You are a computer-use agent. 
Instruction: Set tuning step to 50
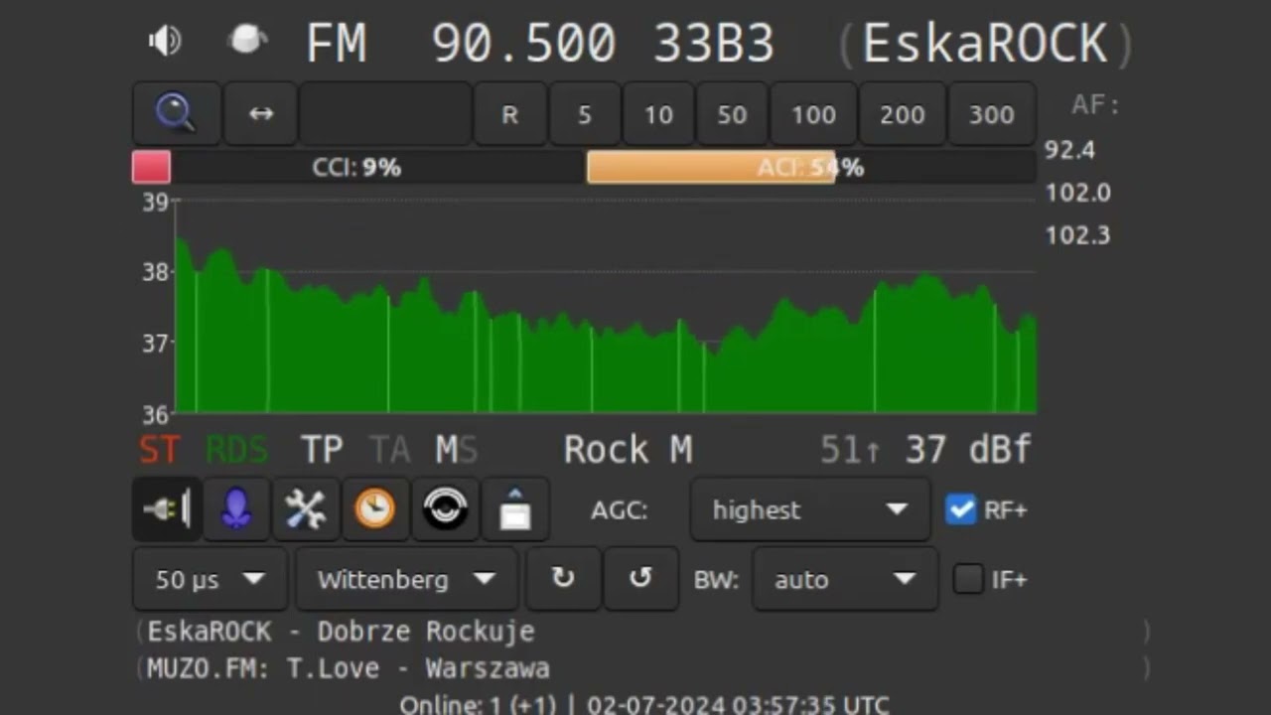(x=732, y=114)
